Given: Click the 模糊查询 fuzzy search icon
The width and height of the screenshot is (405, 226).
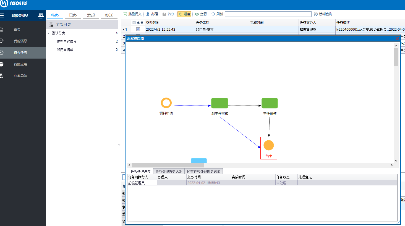Looking at the screenshot, I should (x=315, y=14).
